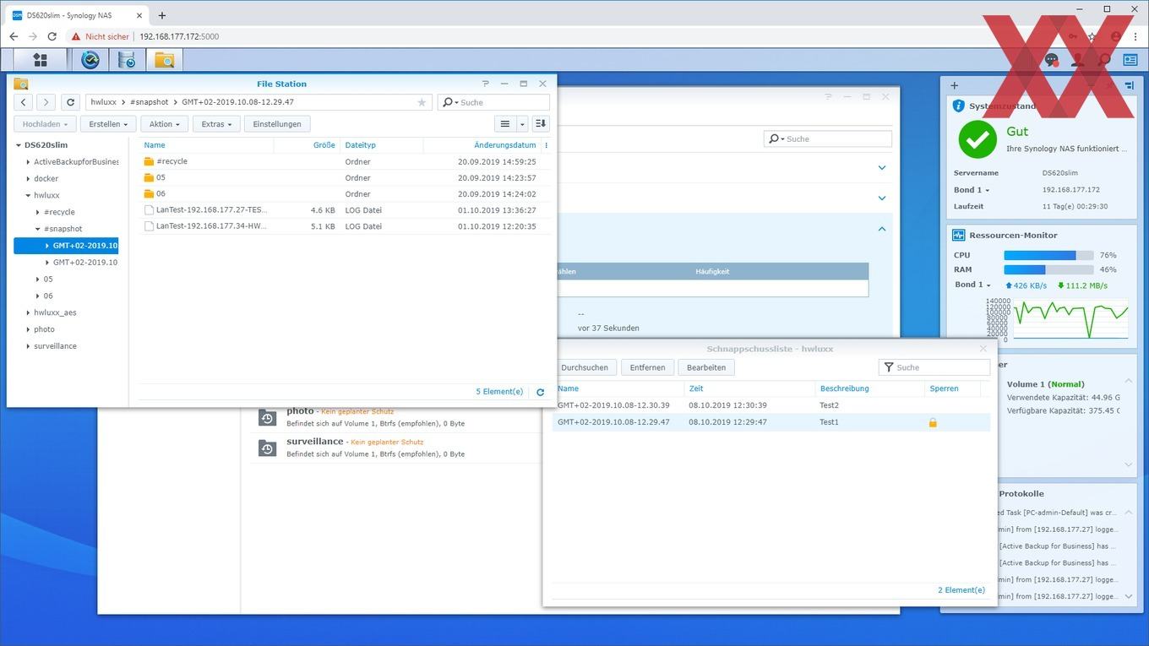This screenshot has width=1149, height=646.
Task: Reload the browser page
Action: [52, 36]
